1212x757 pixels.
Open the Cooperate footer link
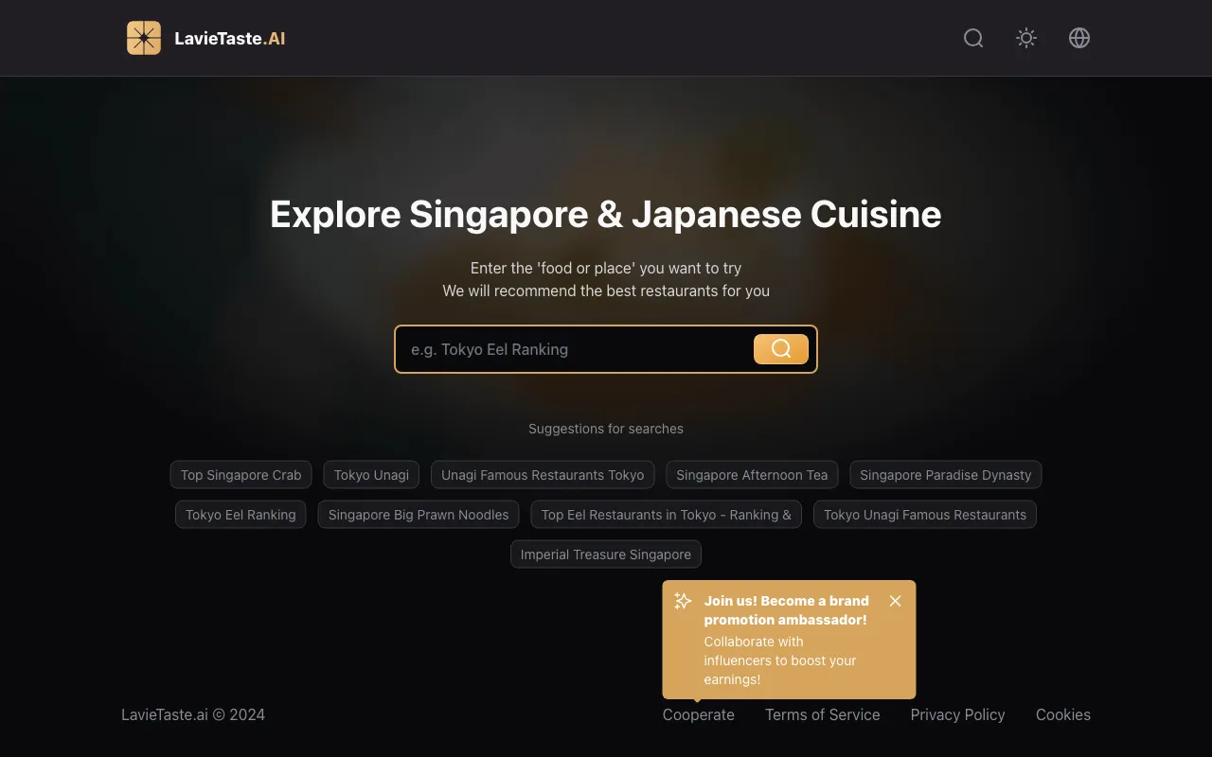click(699, 714)
